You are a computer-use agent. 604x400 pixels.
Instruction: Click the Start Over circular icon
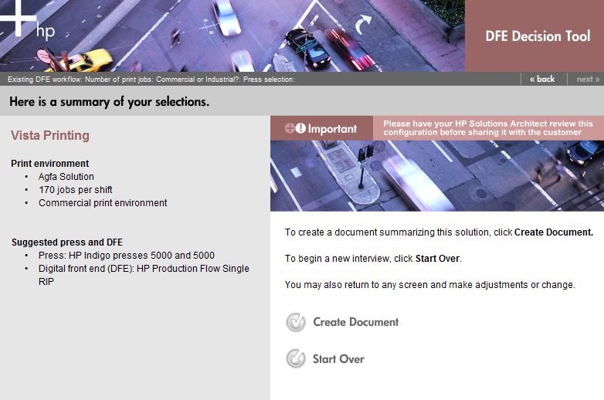tap(296, 359)
